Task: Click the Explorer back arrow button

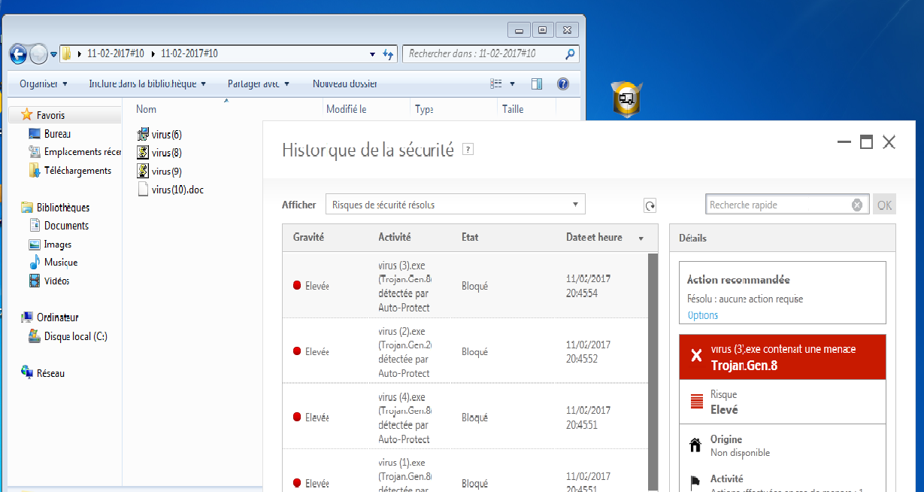Action: tap(18, 54)
